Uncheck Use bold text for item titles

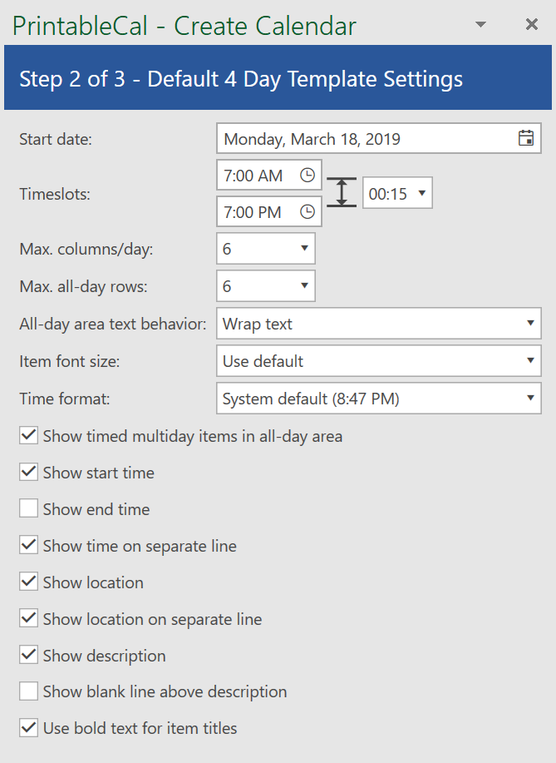pyautogui.click(x=29, y=728)
